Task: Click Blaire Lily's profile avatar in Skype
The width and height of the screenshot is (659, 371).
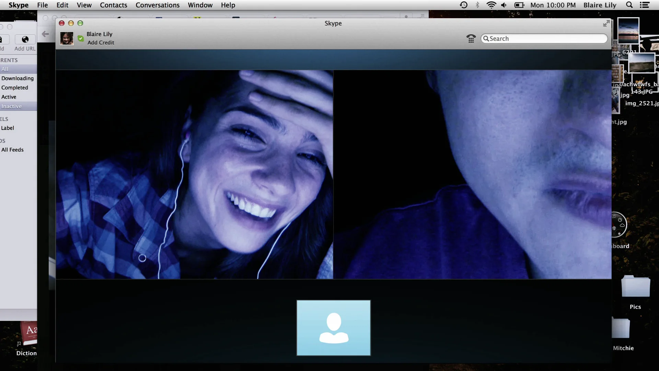Action: (x=67, y=38)
